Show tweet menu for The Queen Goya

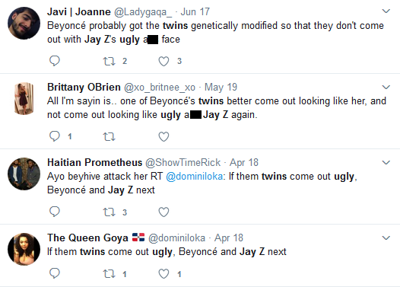(386, 238)
